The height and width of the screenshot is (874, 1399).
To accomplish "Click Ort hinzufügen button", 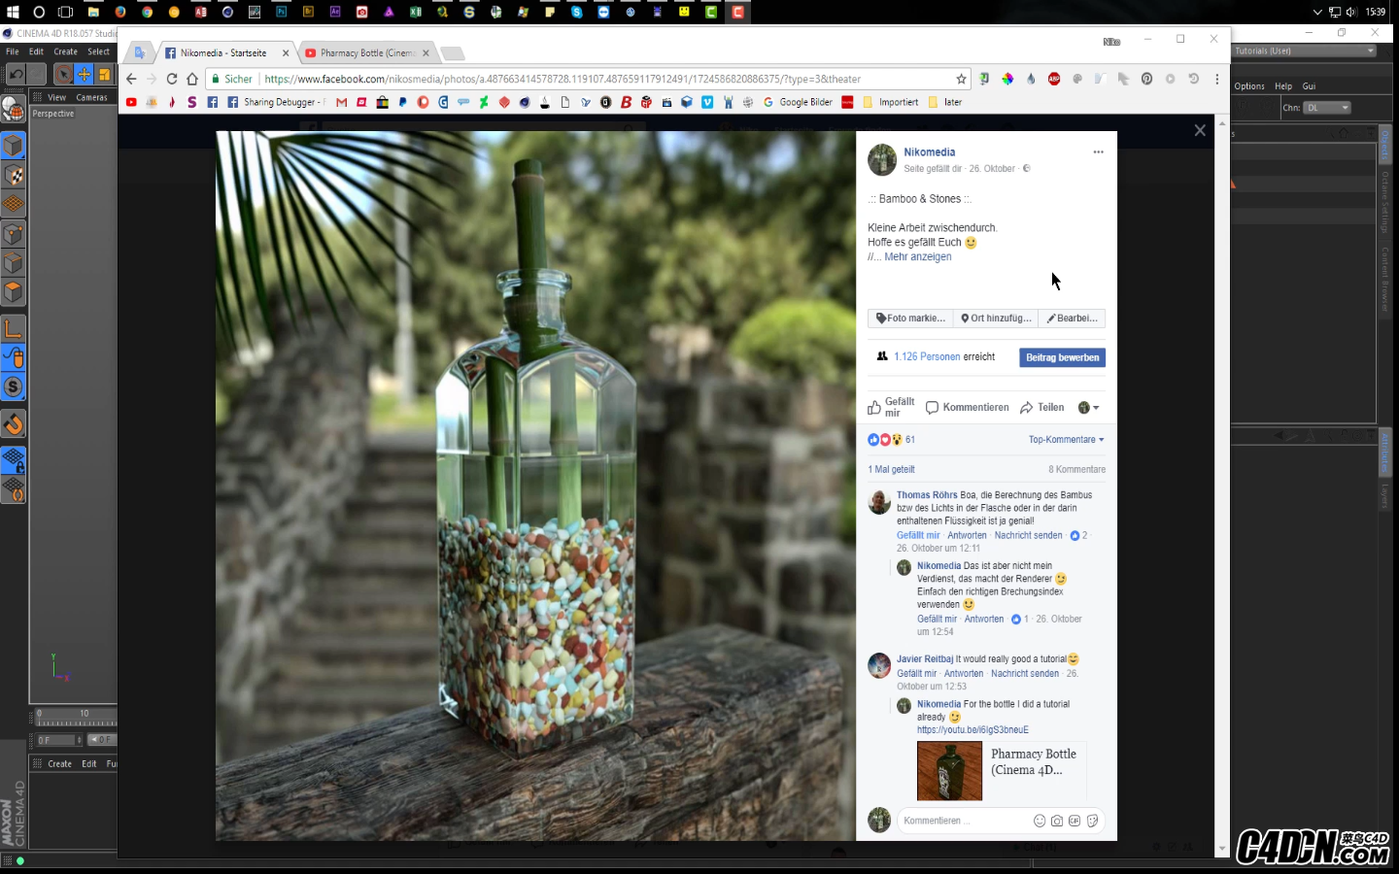I will [996, 319].
